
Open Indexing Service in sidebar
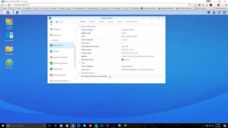(x=61, y=63)
